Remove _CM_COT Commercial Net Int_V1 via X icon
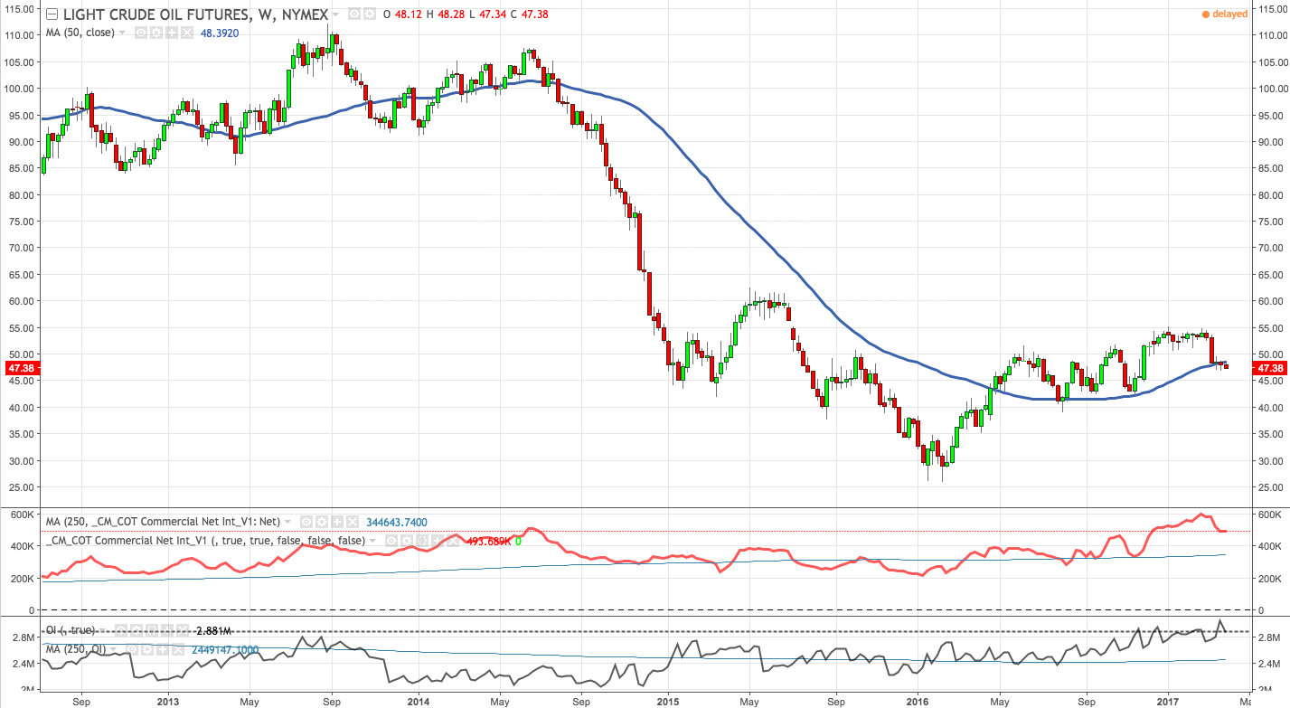The width and height of the screenshot is (1290, 708). [453, 540]
